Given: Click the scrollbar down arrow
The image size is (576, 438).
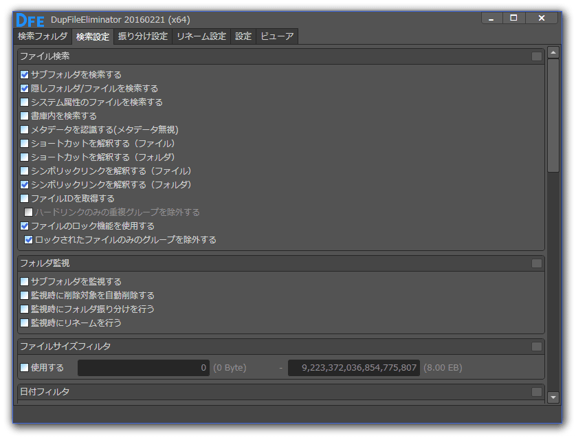Looking at the screenshot, I should [553, 397].
